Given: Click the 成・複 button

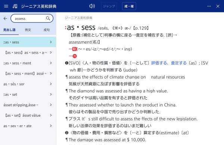Looking at the screenshot, I should [129, 6].
